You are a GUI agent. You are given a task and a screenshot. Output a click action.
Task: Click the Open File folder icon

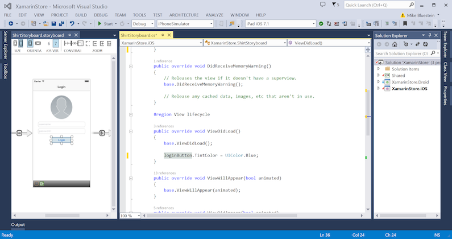click(x=45, y=24)
